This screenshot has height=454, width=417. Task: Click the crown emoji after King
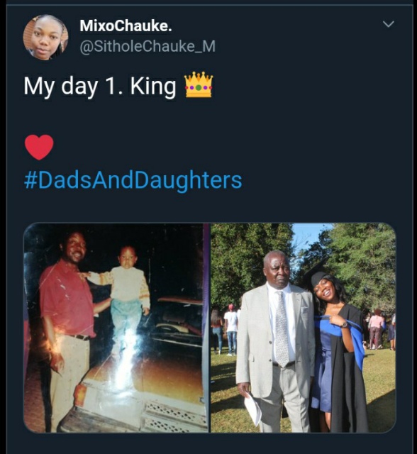coord(199,84)
